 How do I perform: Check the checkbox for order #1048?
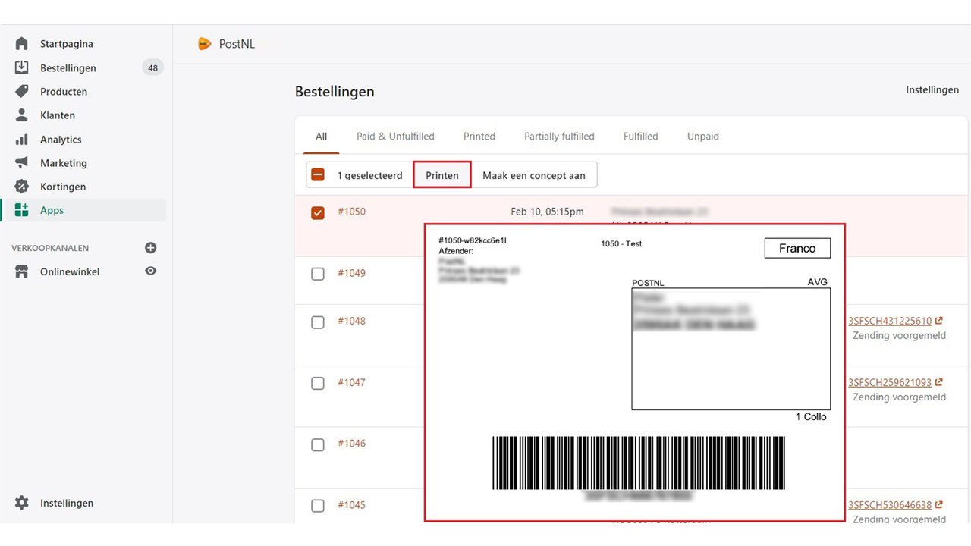point(318,322)
